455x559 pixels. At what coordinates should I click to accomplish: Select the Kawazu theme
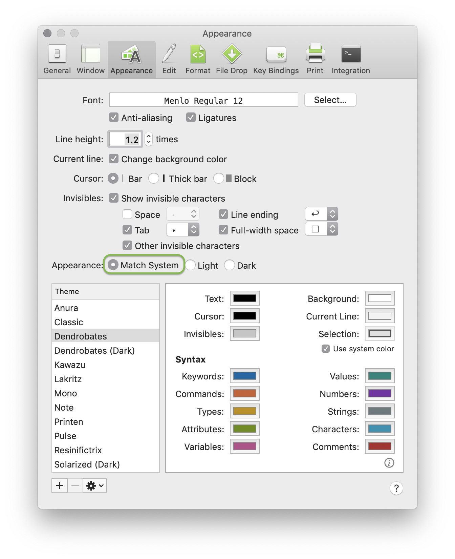(106, 365)
